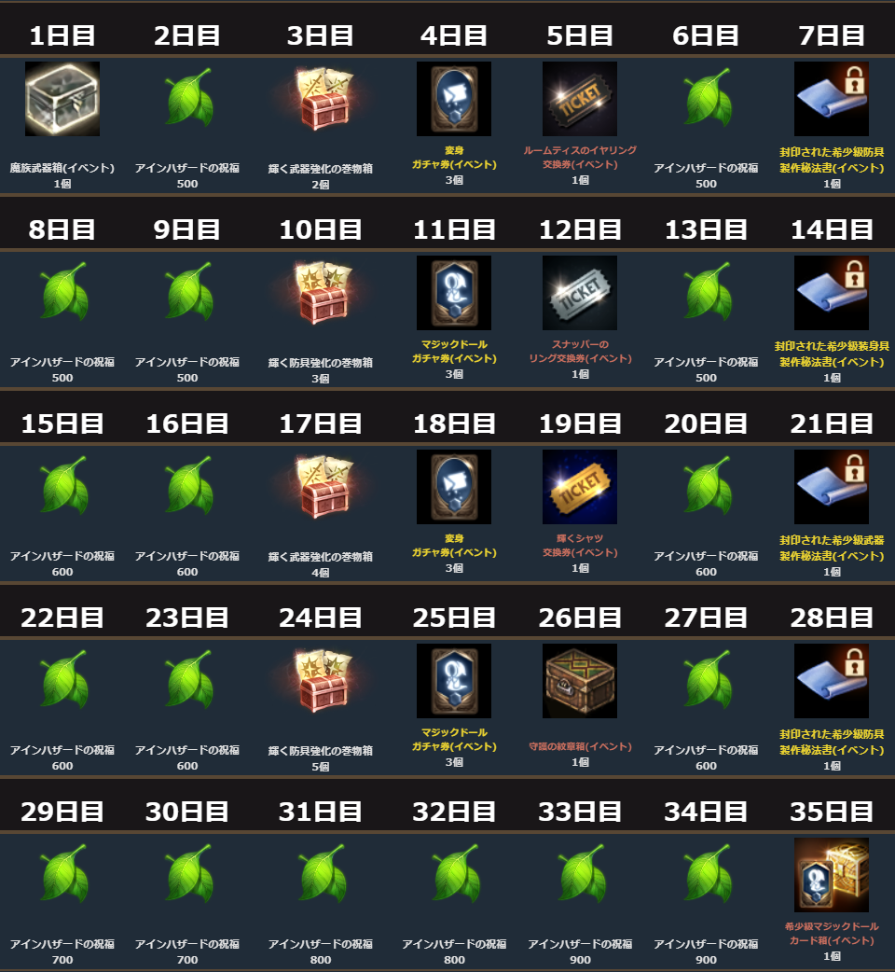
Task: Select the Day 11 magic doll gacha card
Action: click(454, 293)
